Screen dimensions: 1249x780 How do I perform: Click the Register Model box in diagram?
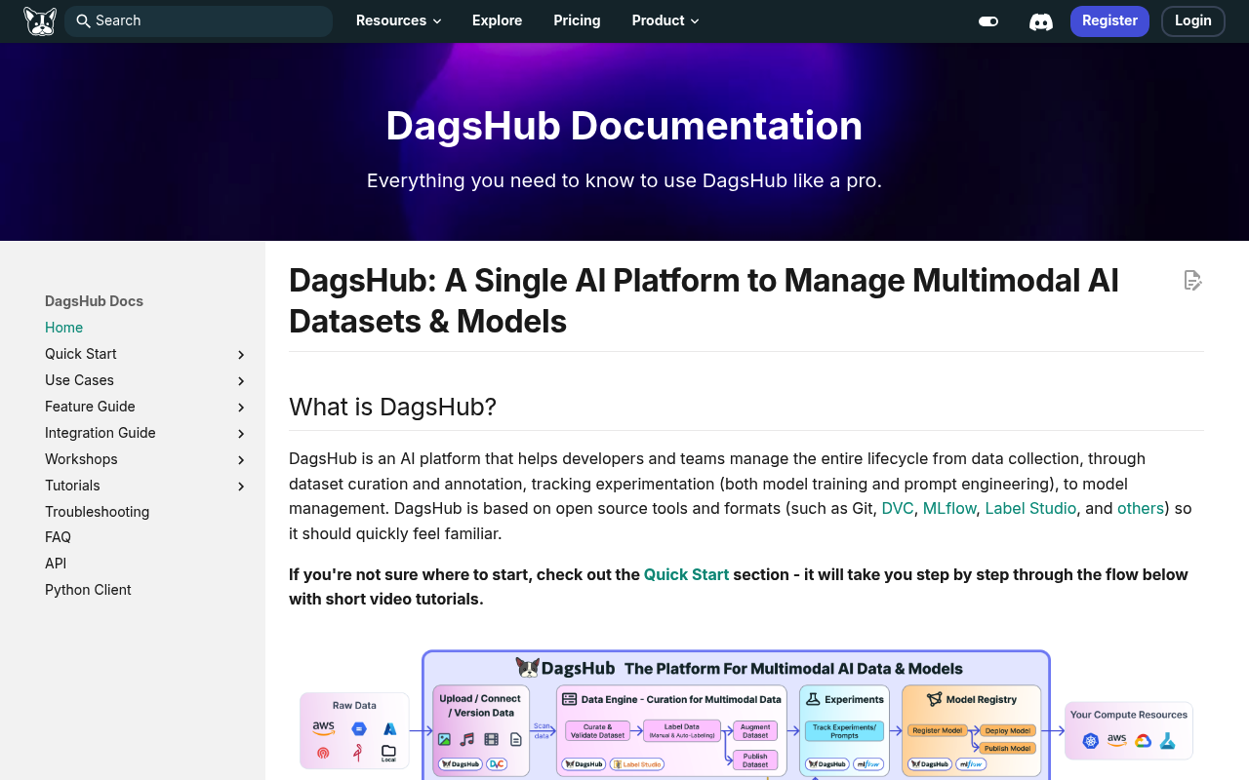[x=938, y=730]
